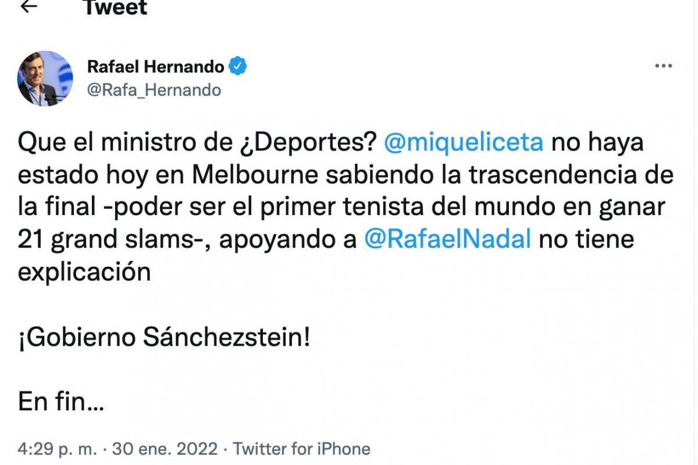Click the 4:29 p. m. timestamp

tap(58, 449)
